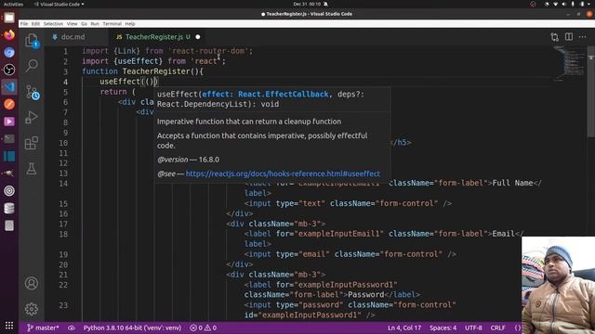595x334 pixels.
Task: Switch to the TeacherRegister.js tab
Action: pos(153,37)
